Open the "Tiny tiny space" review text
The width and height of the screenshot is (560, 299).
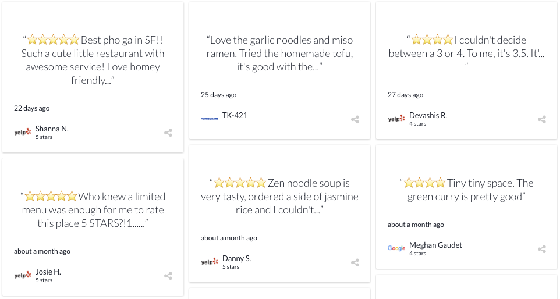[466, 190]
